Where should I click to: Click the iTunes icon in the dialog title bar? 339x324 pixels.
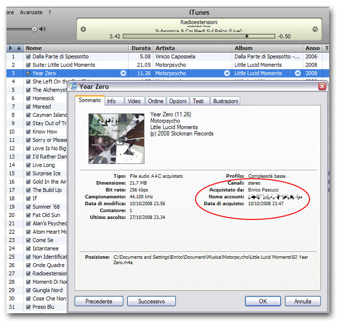73,86
